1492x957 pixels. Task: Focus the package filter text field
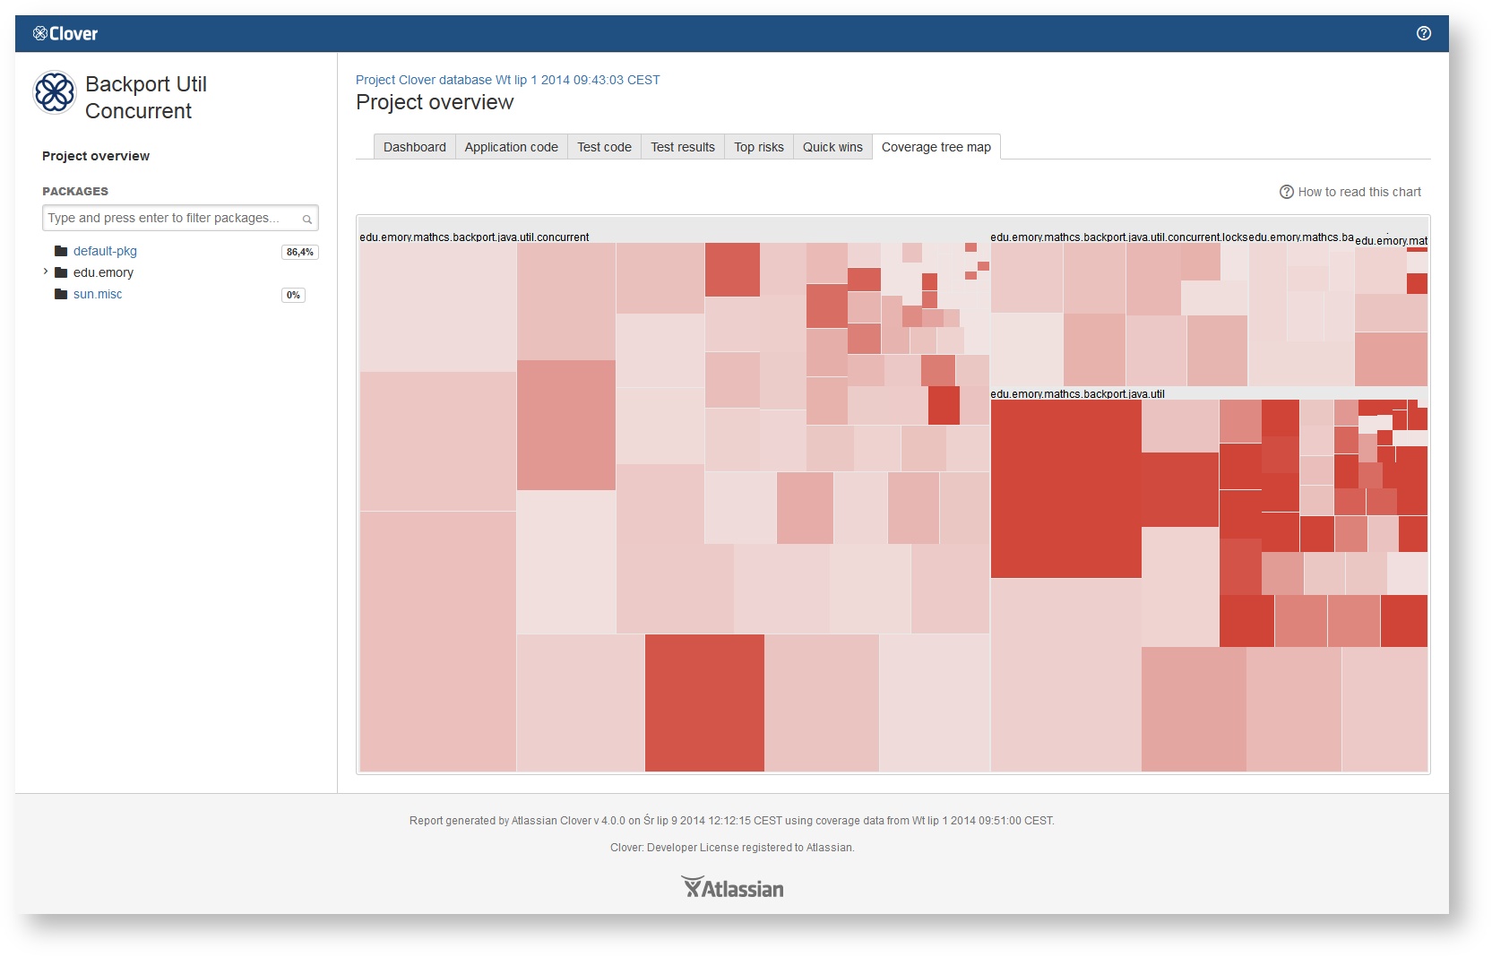[x=180, y=218]
